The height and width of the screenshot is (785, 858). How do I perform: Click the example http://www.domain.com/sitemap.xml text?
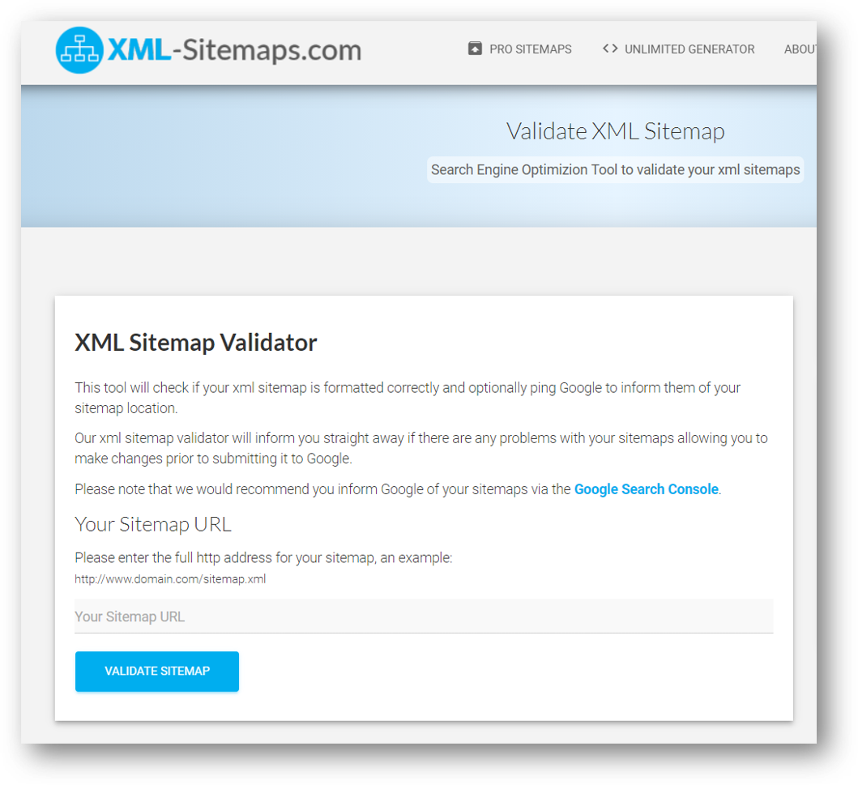(x=170, y=579)
